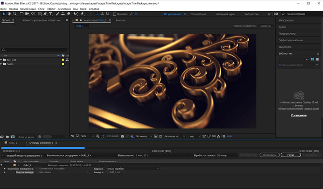Open the Эффекты и шаблоны panel

[x=291, y=40]
